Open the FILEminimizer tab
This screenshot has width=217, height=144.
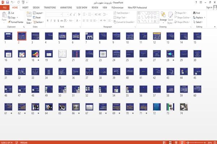[117, 8]
